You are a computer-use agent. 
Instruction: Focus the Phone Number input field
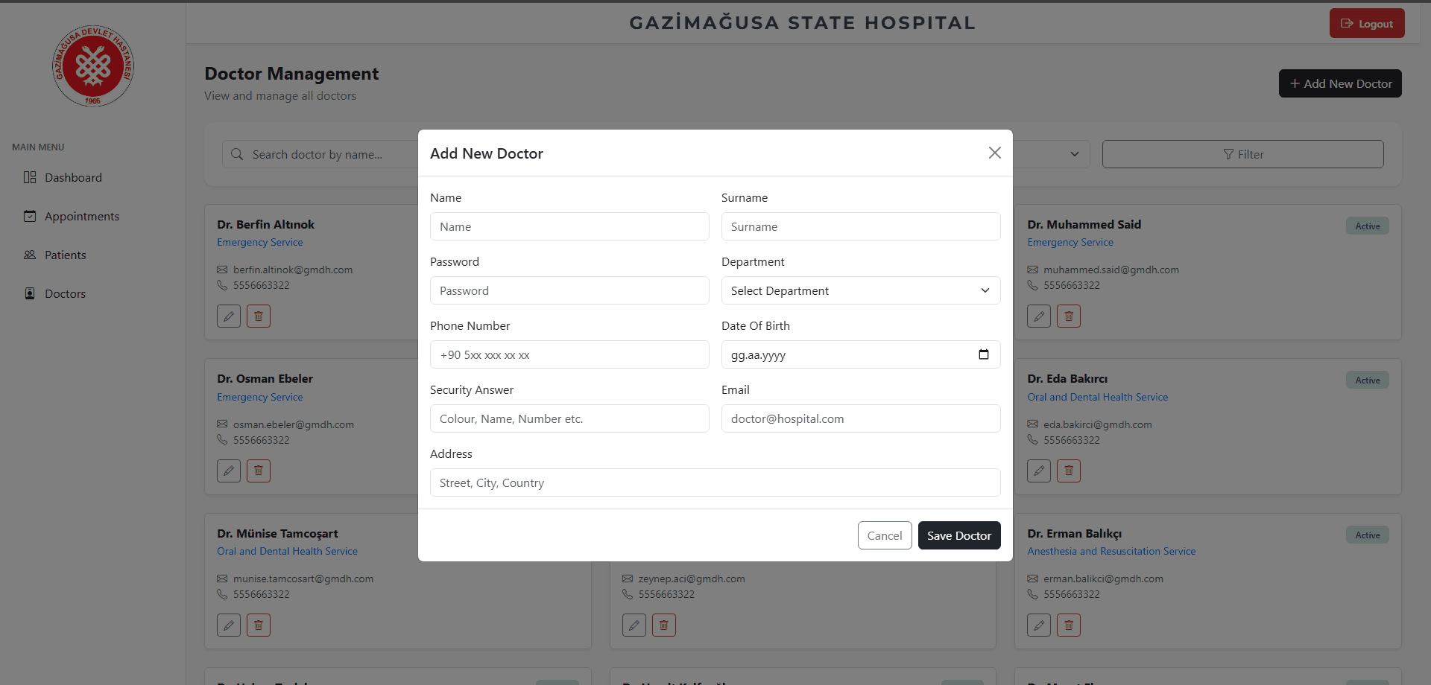(x=569, y=354)
